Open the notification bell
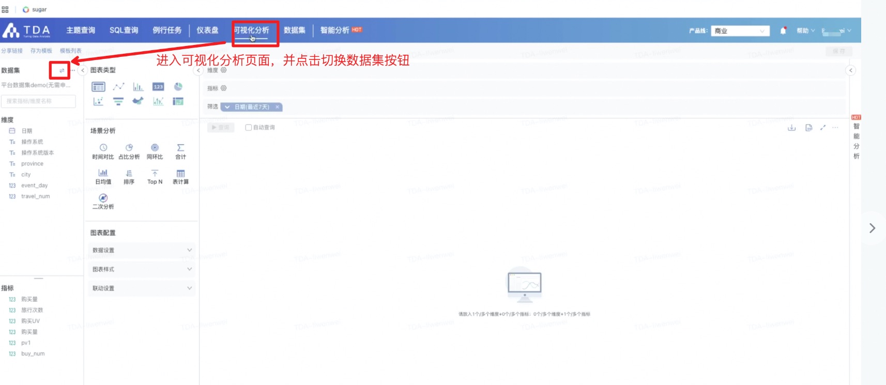886x385 pixels. coord(783,30)
